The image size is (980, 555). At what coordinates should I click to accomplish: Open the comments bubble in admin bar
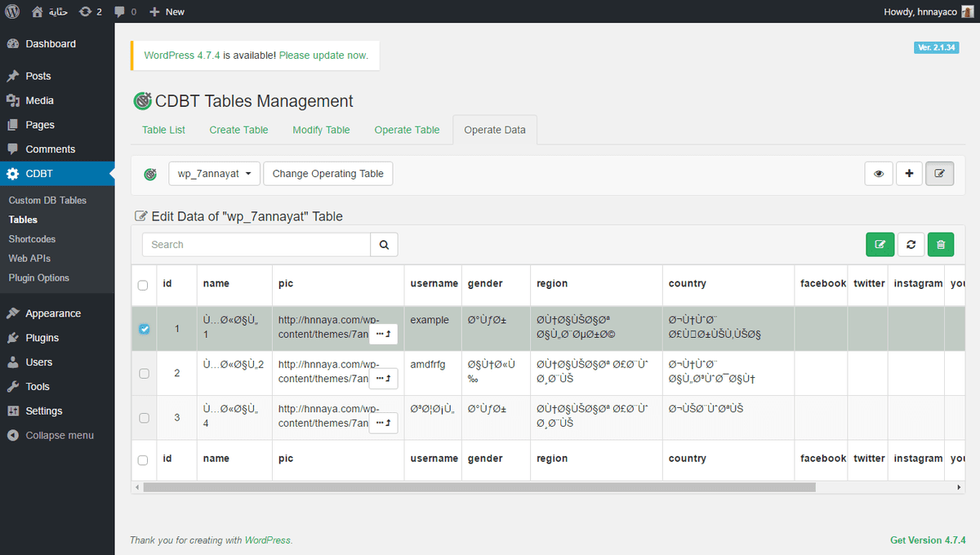[x=125, y=11]
